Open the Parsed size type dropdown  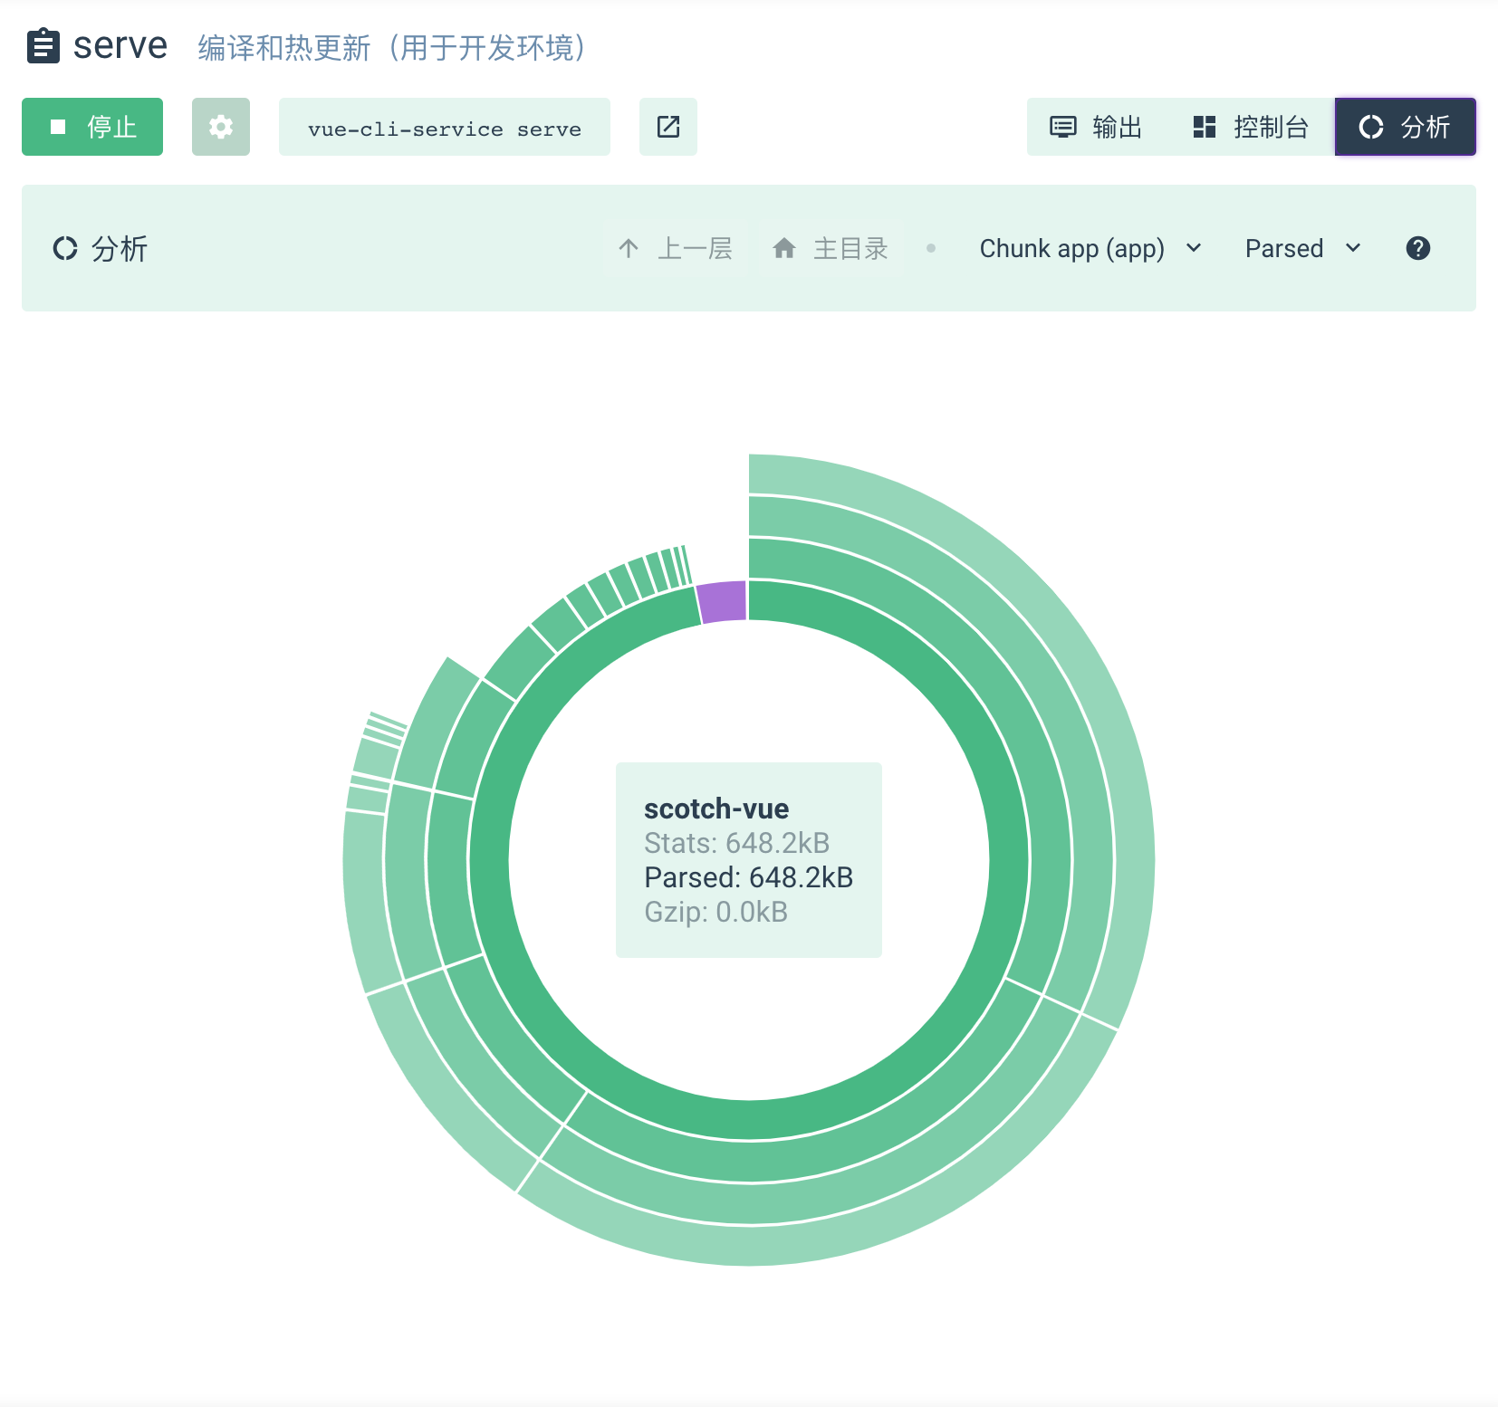pyautogui.click(x=1303, y=248)
